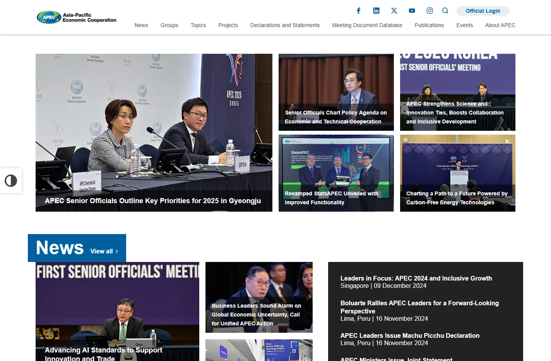Open the Events menu
This screenshot has height=361, width=551.
(464, 25)
